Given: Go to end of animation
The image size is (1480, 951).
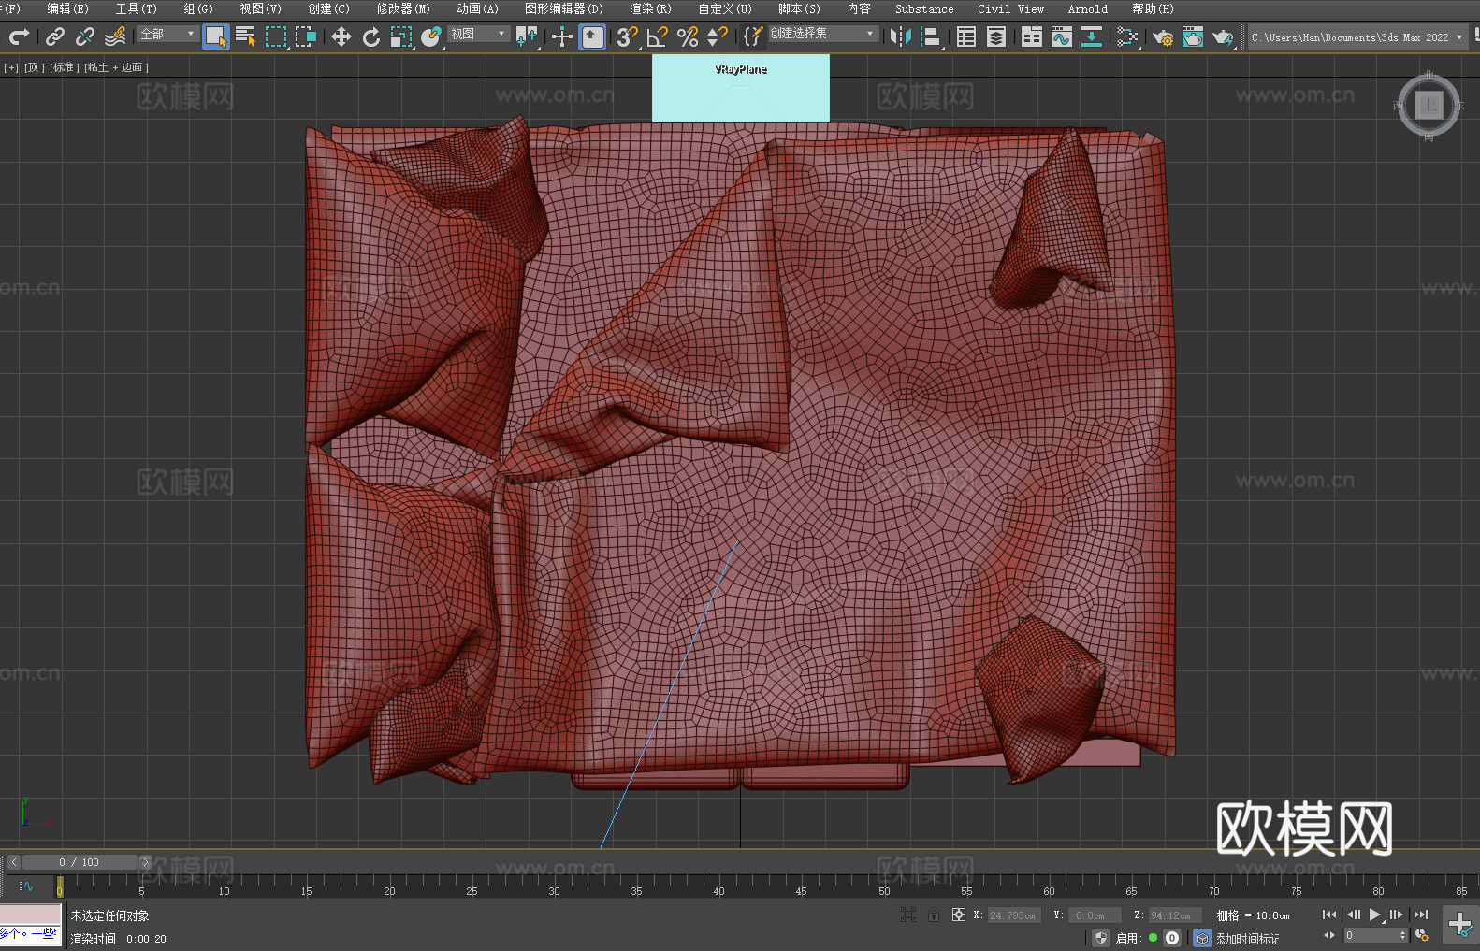Looking at the screenshot, I should [1421, 915].
